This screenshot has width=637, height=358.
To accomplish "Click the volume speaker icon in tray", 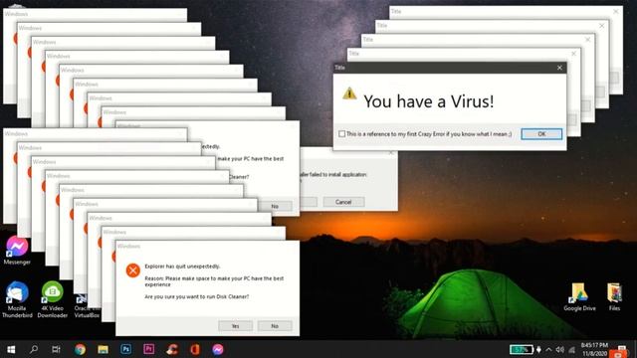I will [559, 349].
